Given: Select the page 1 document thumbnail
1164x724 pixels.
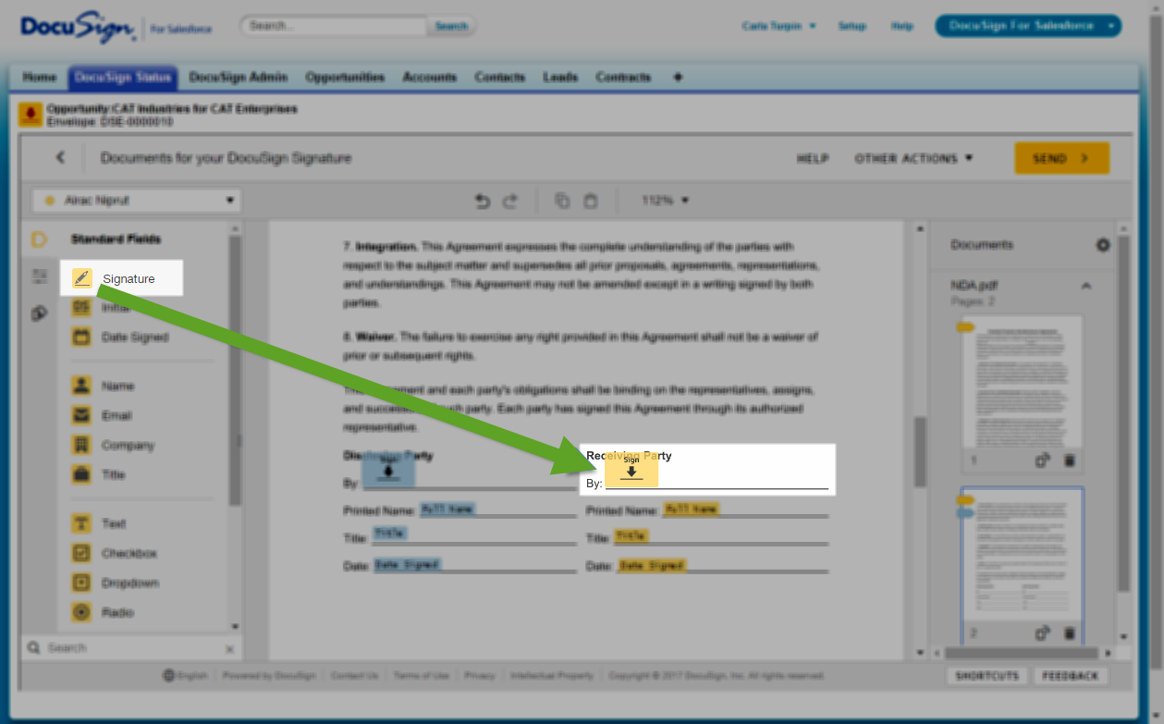Looking at the screenshot, I should (x=1021, y=381).
